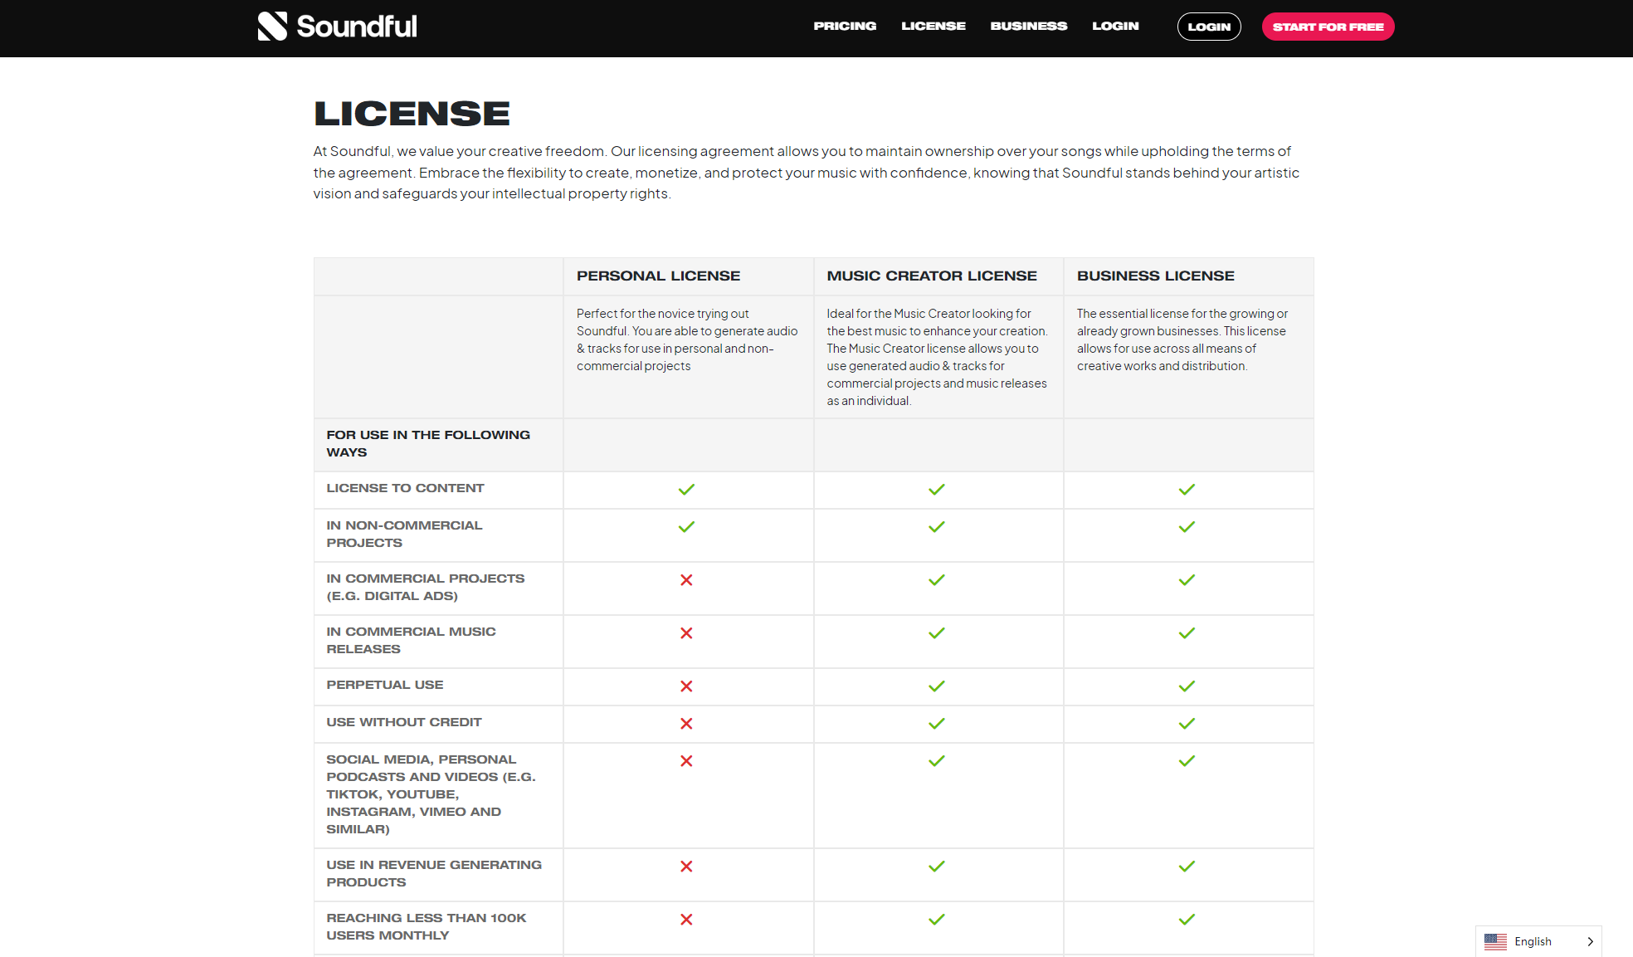The width and height of the screenshot is (1633, 957).
Task: Click Business checkmark for Non-Commercial Projects row
Action: tap(1187, 527)
